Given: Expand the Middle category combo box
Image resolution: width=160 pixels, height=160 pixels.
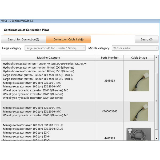Looking at the screenshot, I should pyautogui.click(x=135, y=48).
